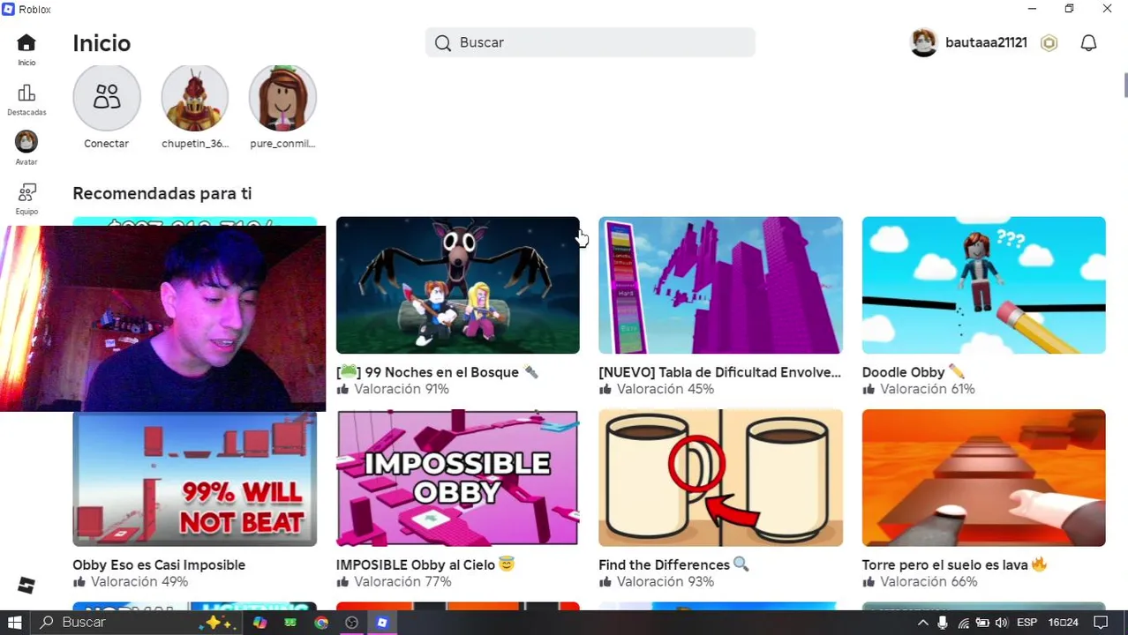Open the Find the Differences thumbnail
This screenshot has width=1128, height=635.
pos(720,478)
